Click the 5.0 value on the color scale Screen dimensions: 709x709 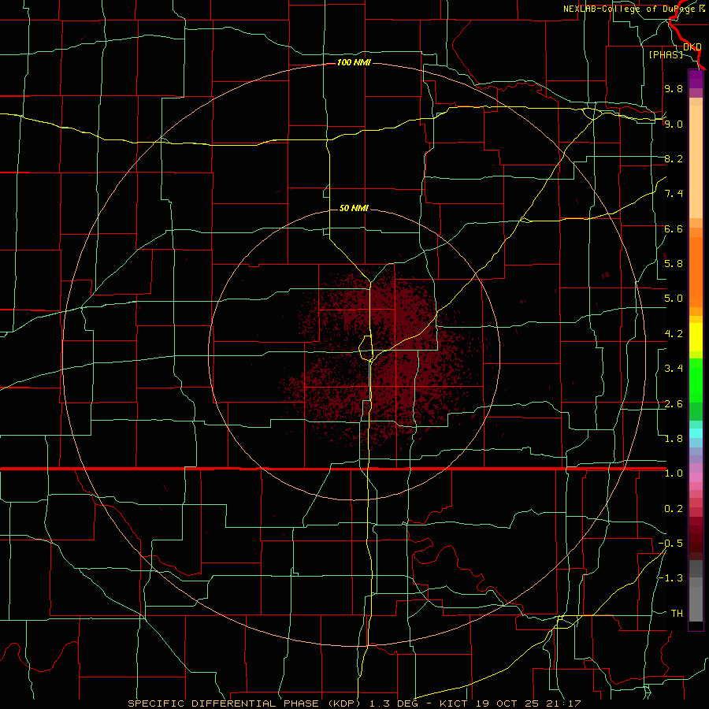pyautogui.click(x=674, y=299)
